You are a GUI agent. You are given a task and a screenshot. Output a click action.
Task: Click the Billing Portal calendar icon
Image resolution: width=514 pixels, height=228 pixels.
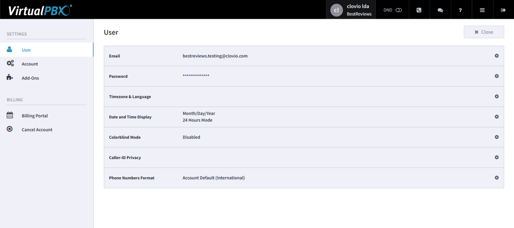tap(10, 115)
